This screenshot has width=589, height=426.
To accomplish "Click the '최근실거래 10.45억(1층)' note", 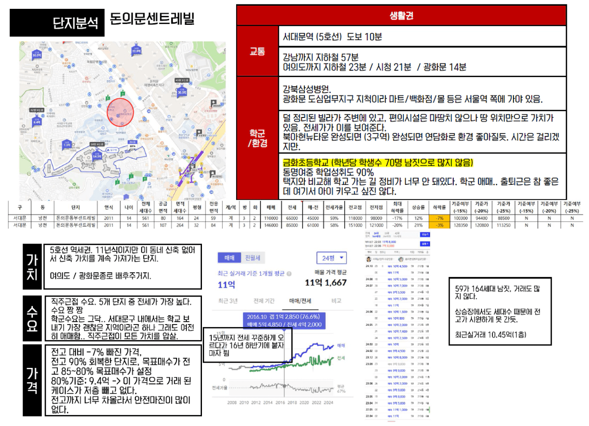I will click(490, 335).
